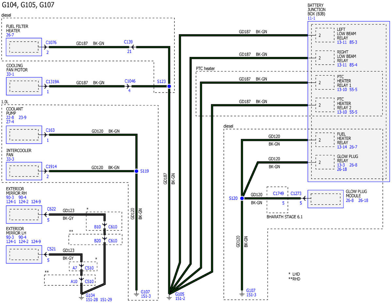Image resolution: width=392 pixels, height=303 pixels.
Task: Select ground point label G105
Action: click(x=180, y=294)
